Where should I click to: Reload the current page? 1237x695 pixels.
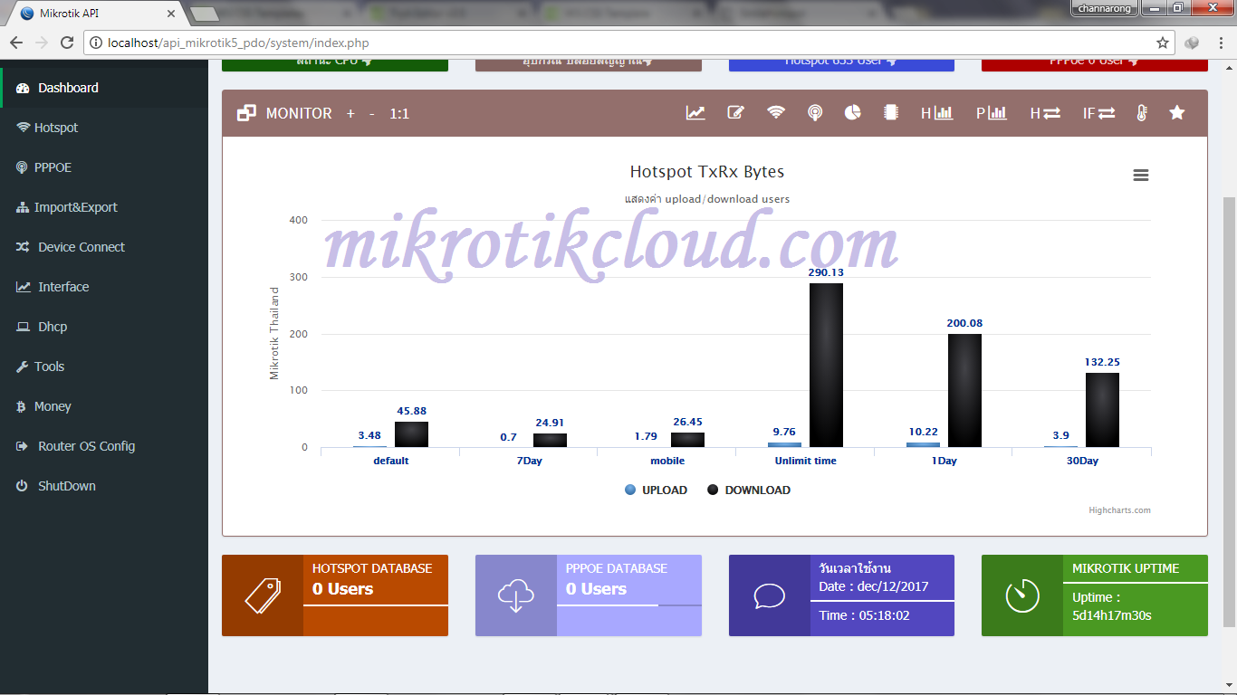click(x=67, y=43)
